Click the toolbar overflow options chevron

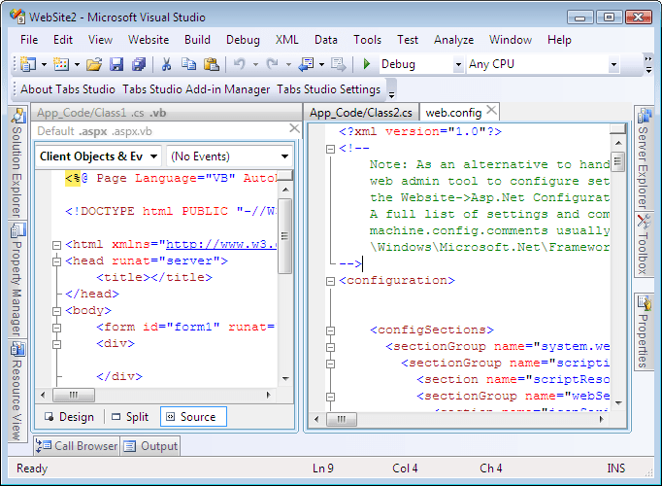click(648, 64)
